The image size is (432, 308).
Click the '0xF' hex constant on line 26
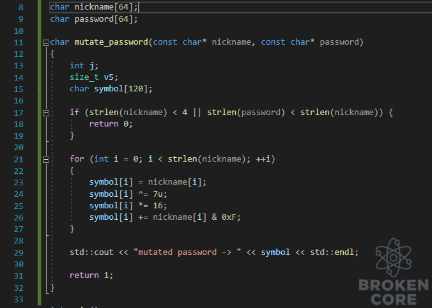pos(229,217)
